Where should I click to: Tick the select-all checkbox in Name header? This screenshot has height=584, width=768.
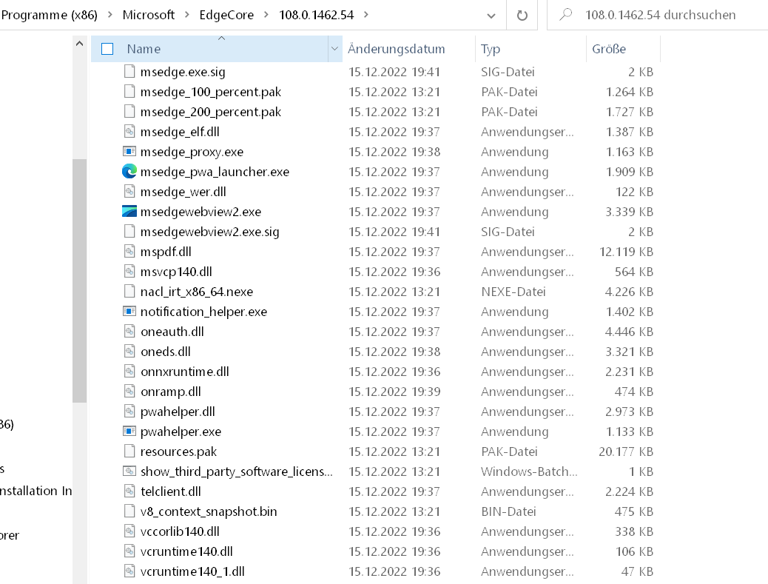tap(107, 49)
